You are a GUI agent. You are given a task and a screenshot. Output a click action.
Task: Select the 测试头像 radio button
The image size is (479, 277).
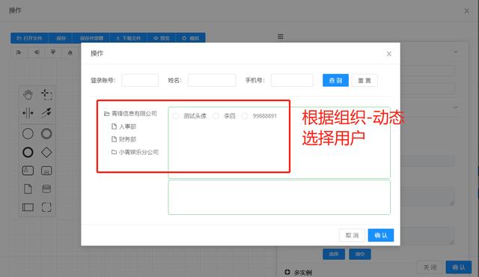click(176, 116)
